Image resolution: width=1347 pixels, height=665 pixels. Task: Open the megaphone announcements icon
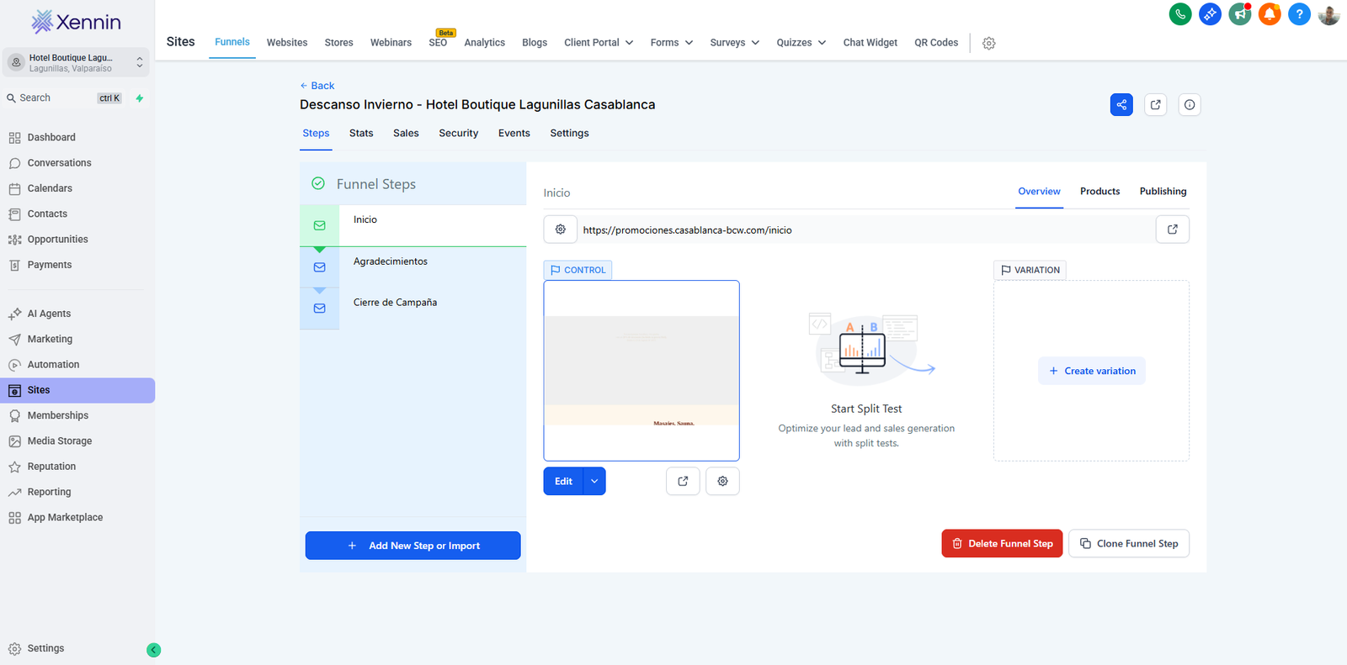click(1239, 14)
